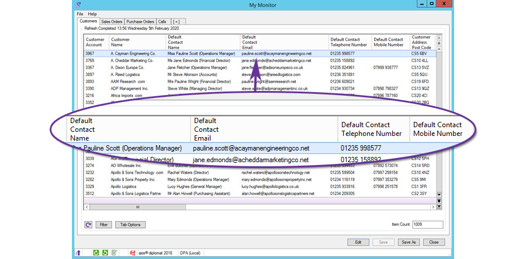Sort by Customer Account column header
The image size is (526, 259).
click(x=96, y=42)
